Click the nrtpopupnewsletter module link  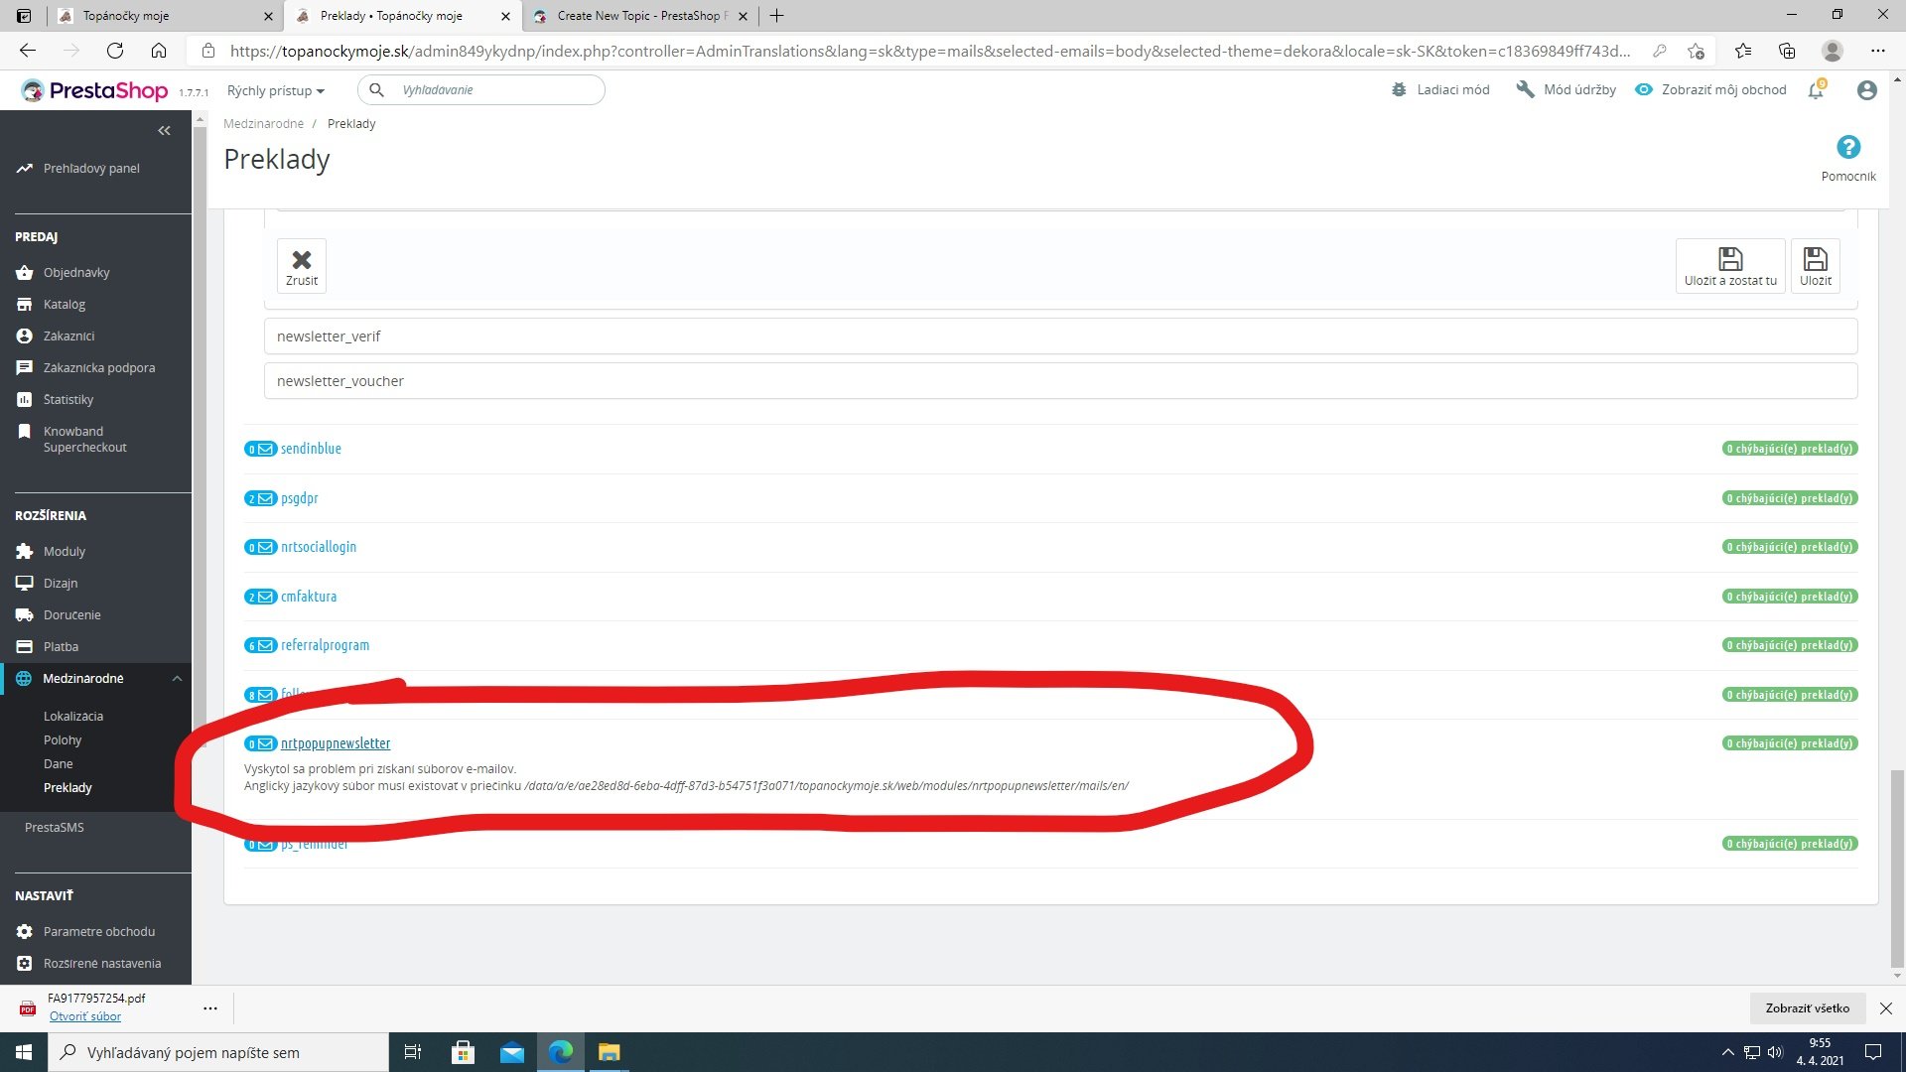click(335, 743)
